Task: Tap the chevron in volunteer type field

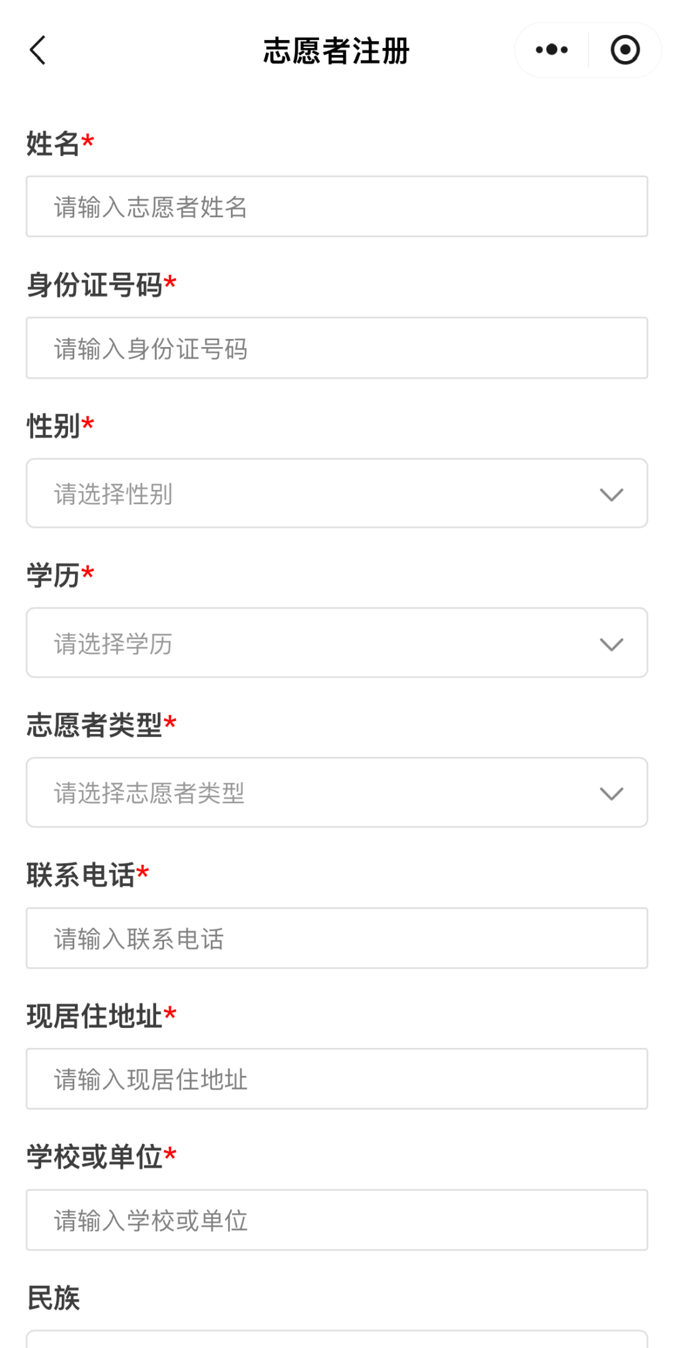Action: coord(611,793)
